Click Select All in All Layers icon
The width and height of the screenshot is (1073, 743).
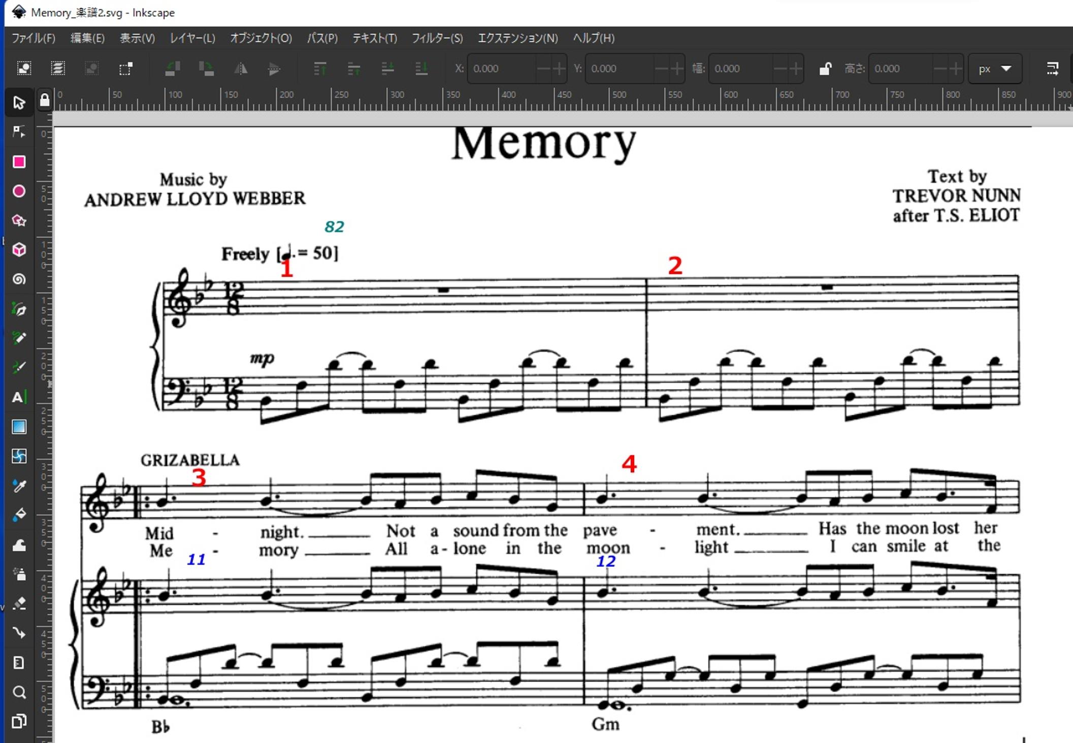(x=58, y=69)
